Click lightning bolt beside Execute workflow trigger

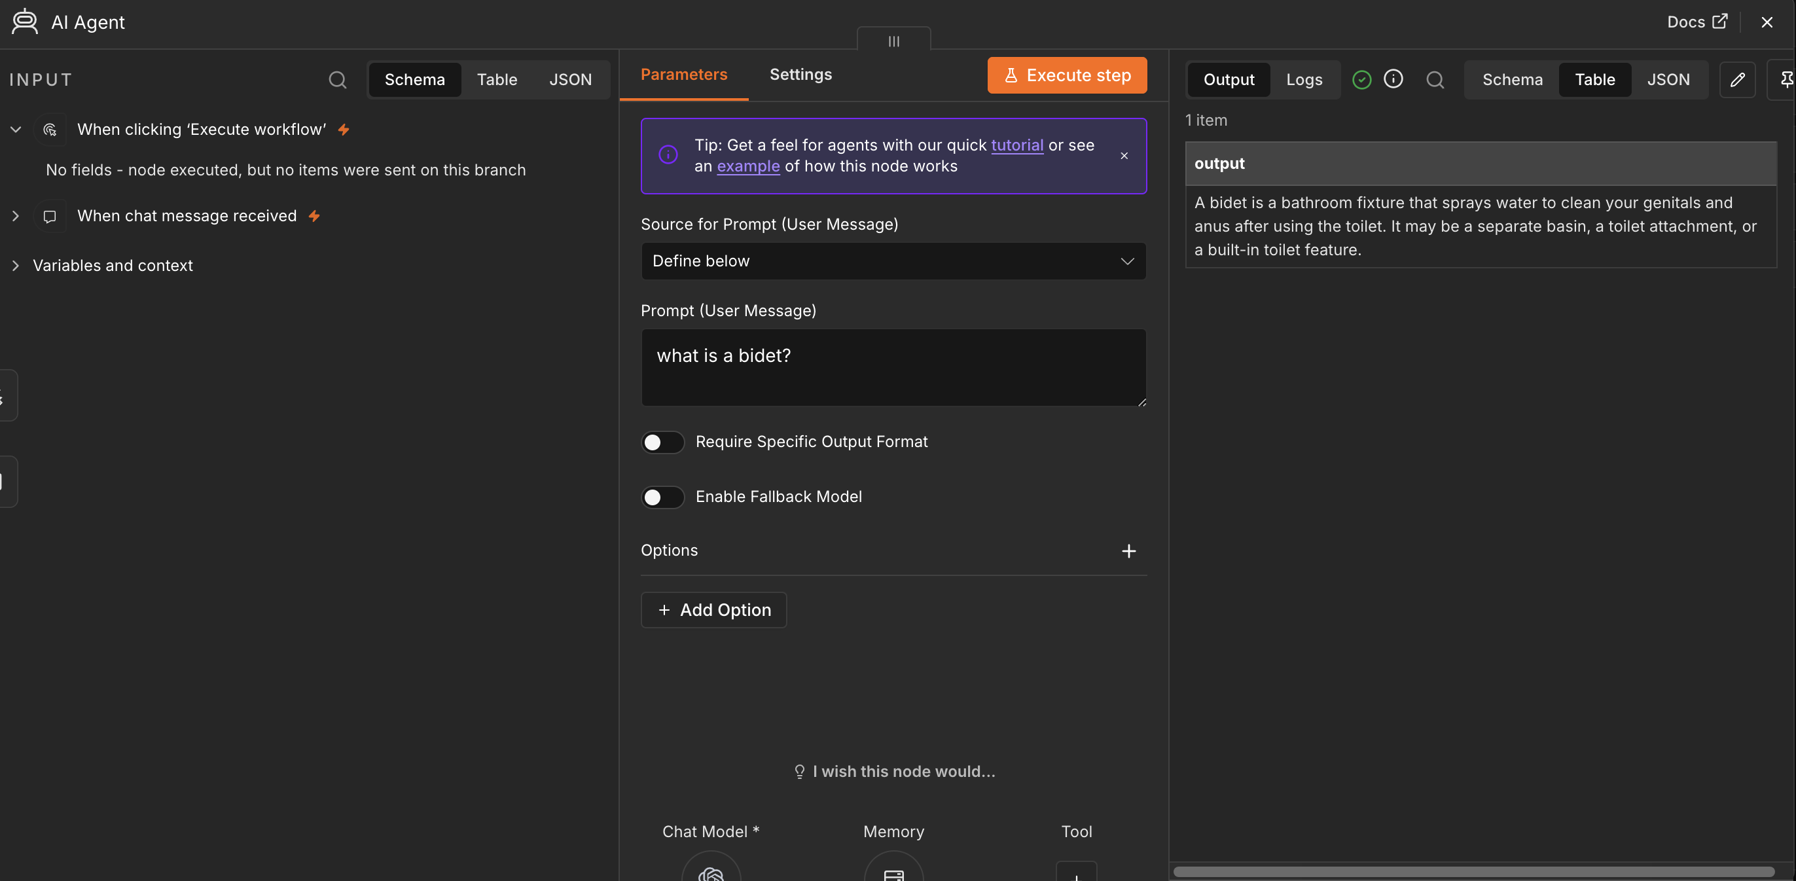[x=344, y=130]
